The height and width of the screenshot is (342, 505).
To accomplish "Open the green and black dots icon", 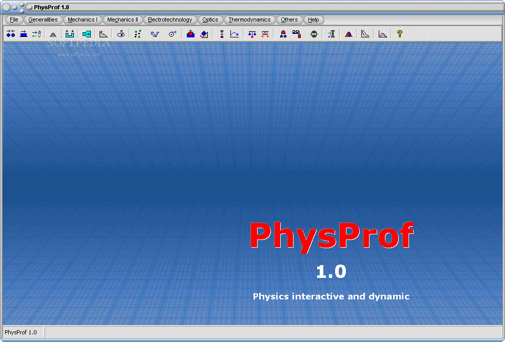I will [138, 34].
